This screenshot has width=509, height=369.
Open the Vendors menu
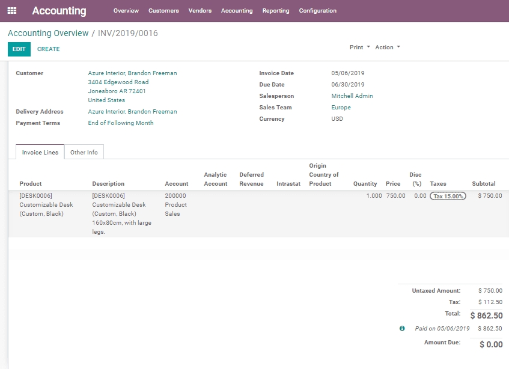tap(200, 10)
